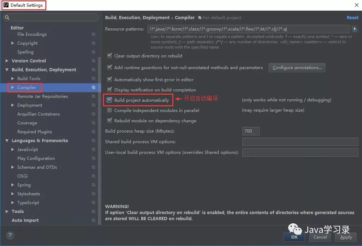This screenshot has height=246, width=362.
Task: Toggle Build project automatically checkbox
Action: click(110, 100)
